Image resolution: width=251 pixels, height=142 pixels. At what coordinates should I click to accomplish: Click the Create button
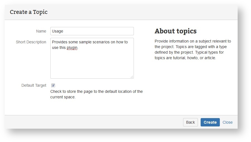coord(210,122)
